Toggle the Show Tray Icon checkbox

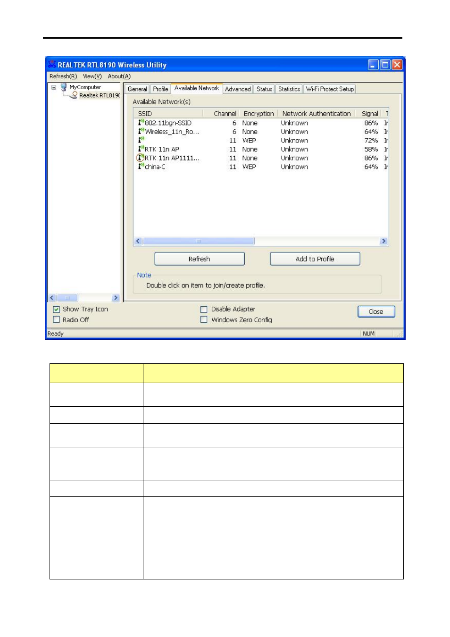pyautogui.click(x=57, y=310)
